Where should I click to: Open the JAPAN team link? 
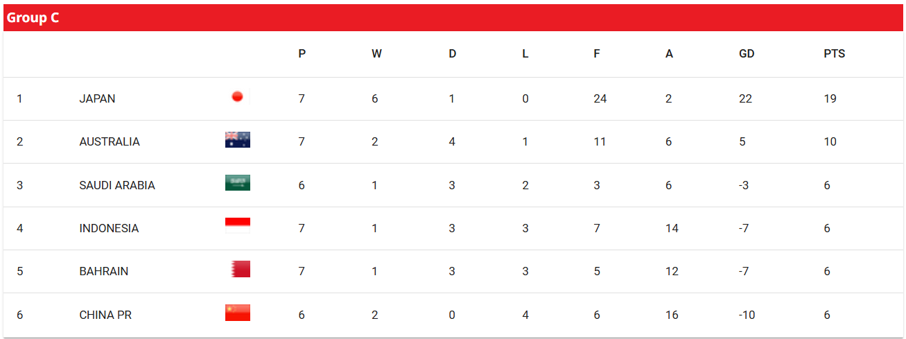[x=97, y=98]
